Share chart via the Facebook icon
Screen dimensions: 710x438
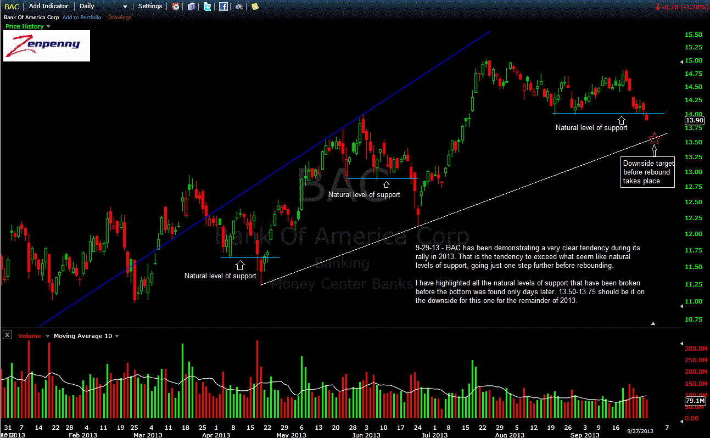pos(223,7)
